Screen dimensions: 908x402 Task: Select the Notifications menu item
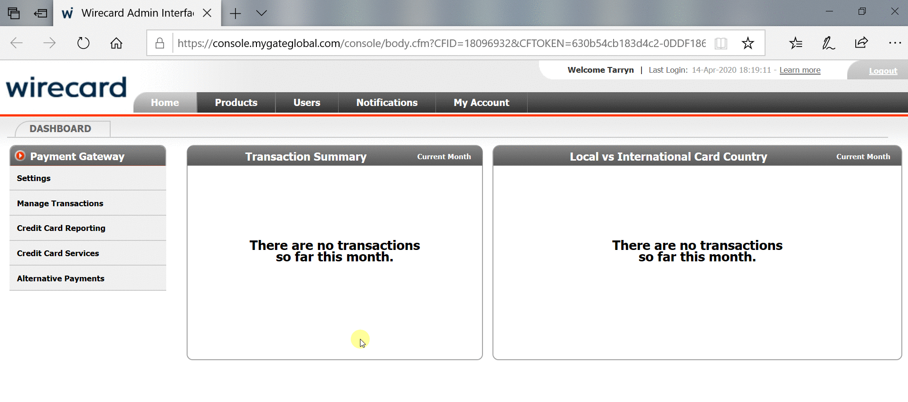387,103
